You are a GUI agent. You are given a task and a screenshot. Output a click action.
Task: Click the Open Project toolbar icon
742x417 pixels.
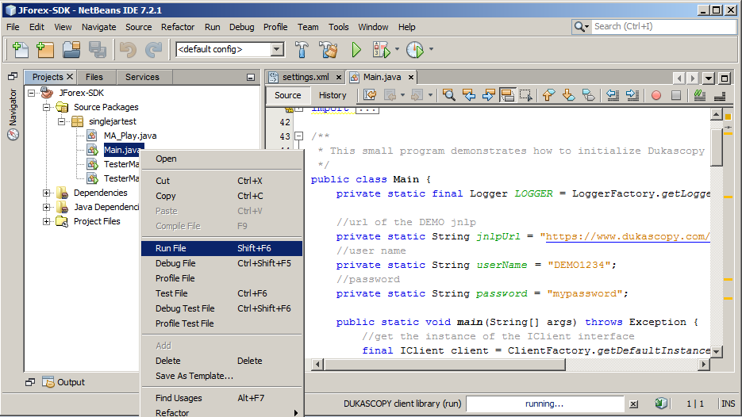(71, 49)
